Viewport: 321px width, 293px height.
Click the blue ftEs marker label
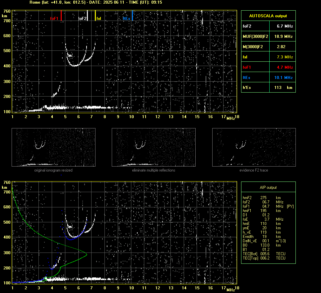[x=127, y=19]
